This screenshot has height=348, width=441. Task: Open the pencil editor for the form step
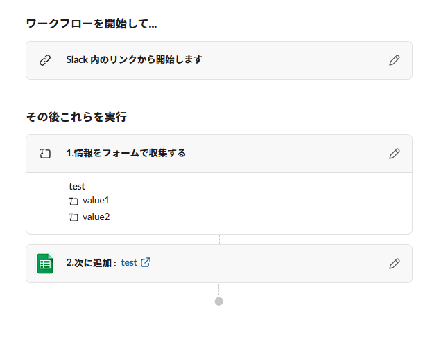[x=395, y=154]
